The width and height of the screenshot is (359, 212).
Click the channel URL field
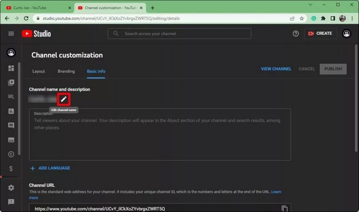click(x=160, y=208)
